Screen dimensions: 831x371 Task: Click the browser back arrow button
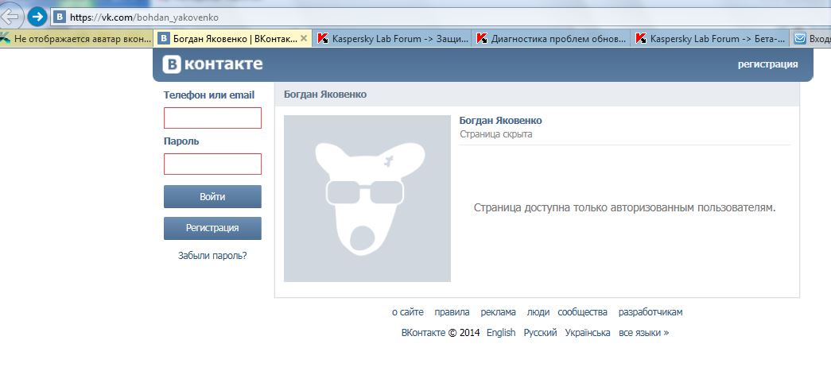click(x=10, y=17)
